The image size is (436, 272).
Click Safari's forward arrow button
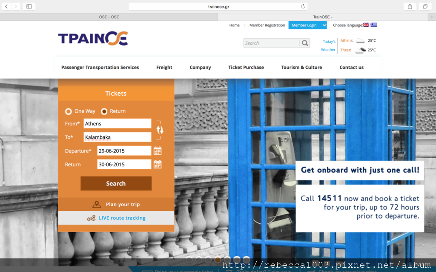click(x=16, y=6)
